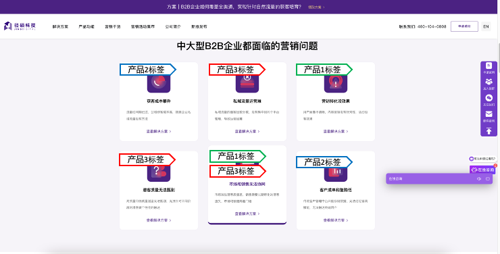Open the 营销活动集市 navigation item
500x254 pixels.
click(x=143, y=27)
